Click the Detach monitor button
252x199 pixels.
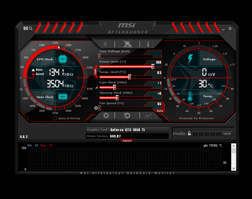127,141
